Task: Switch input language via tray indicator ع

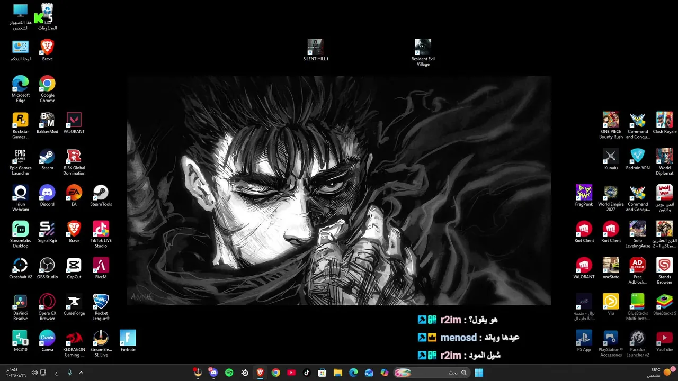Action: tap(56, 373)
